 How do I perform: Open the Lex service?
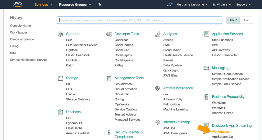tap(166, 94)
